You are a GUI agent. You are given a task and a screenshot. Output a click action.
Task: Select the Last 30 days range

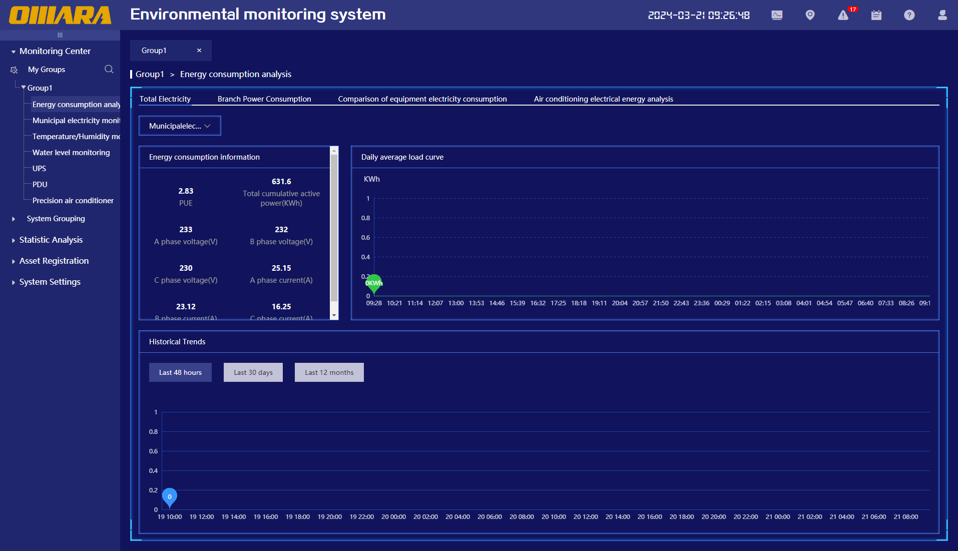tap(253, 372)
